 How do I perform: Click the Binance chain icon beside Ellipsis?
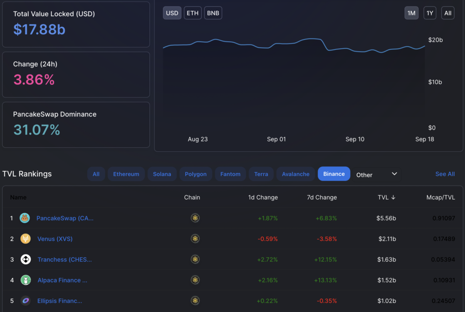195,301
